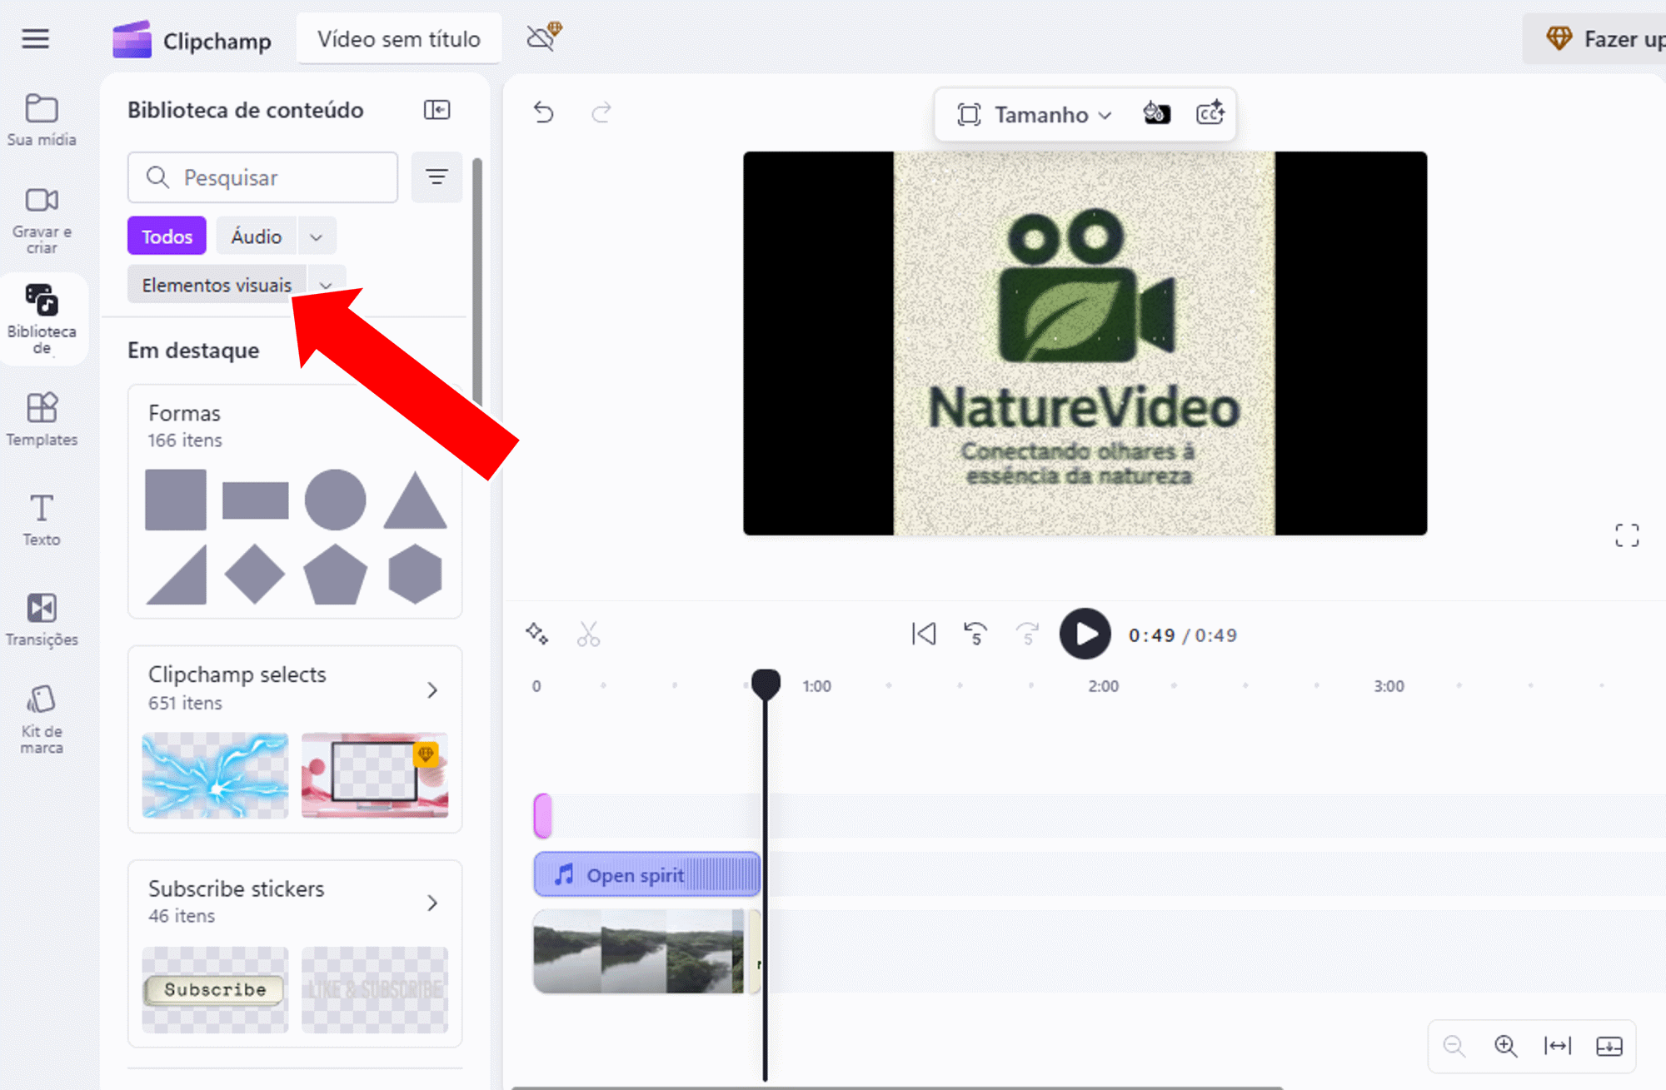Expand the Clipchamp selects collection
Image resolution: width=1666 pixels, height=1090 pixels.
click(x=431, y=689)
